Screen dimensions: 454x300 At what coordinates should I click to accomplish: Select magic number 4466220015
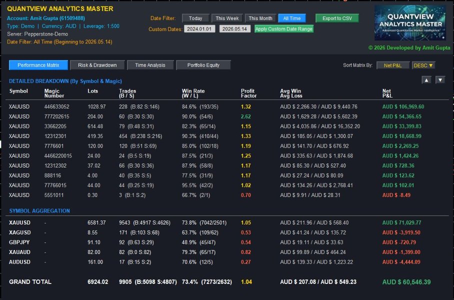(58, 156)
